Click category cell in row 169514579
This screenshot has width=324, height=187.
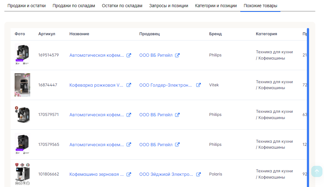[x=275, y=55]
